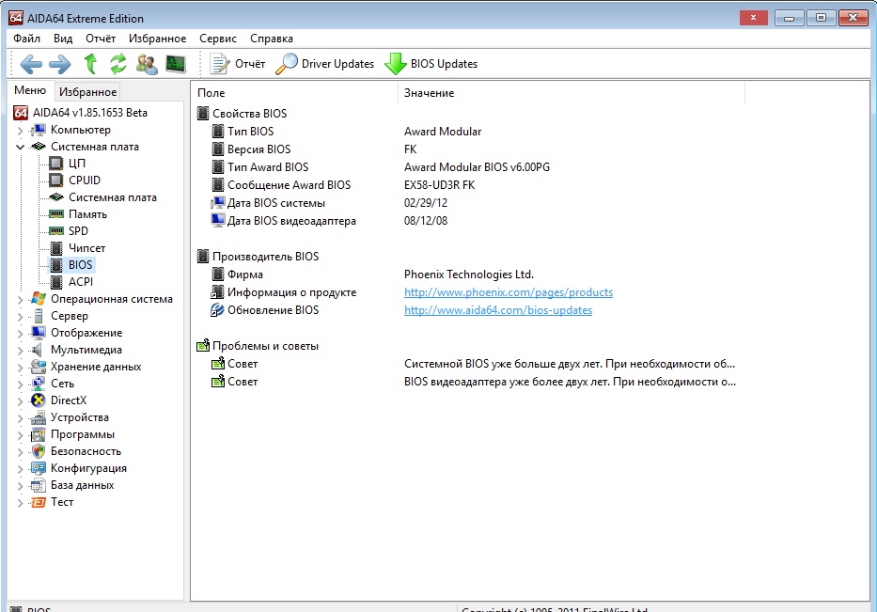Refresh using the green circular arrows icon
Screen dimensions: 877x612
pyautogui.click(x=118, y=64)
